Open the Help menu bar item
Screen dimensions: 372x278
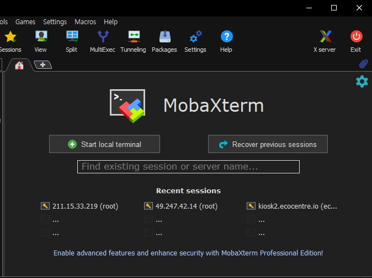pos(110,22)
